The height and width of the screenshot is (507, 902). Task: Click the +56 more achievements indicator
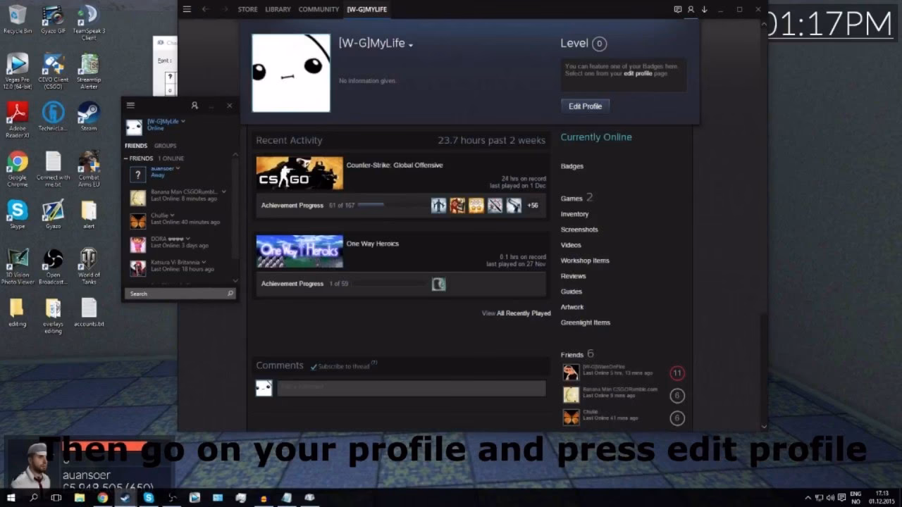coord(533,206)
